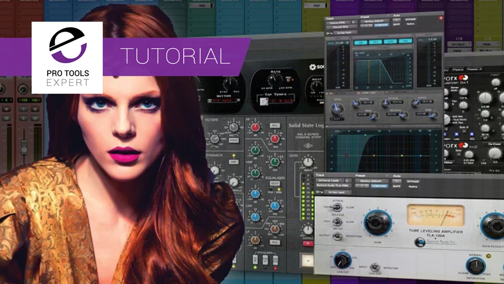Toggle the red phase button on SSL strip
The width and height of the screenshot is (504, 284).
tap(308, 244)
